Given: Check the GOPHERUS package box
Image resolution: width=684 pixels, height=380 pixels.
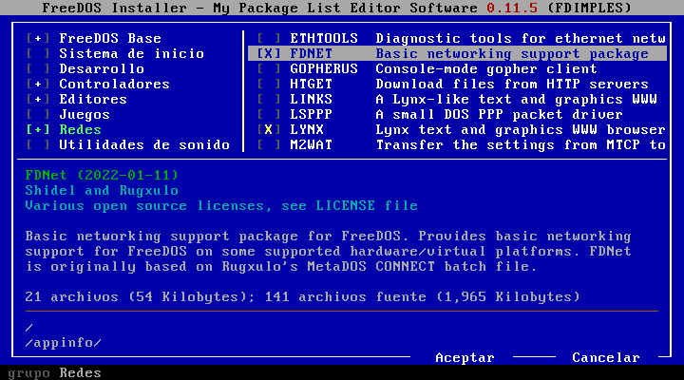Looking at the screenshot, I should pyautogui.click(x=268, y=69).
